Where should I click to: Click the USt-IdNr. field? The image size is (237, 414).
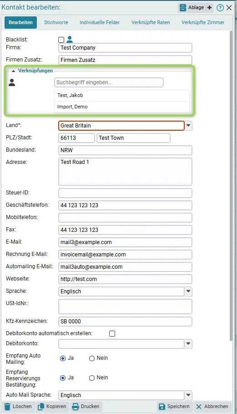point(125,307)
